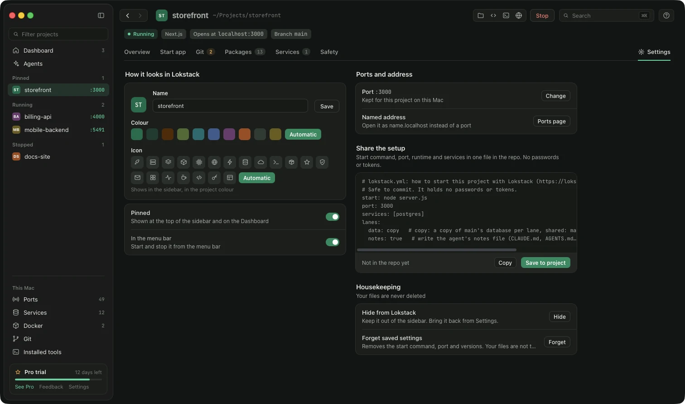
Task: Click the project Name input field
Action: (x=230, y=106)
